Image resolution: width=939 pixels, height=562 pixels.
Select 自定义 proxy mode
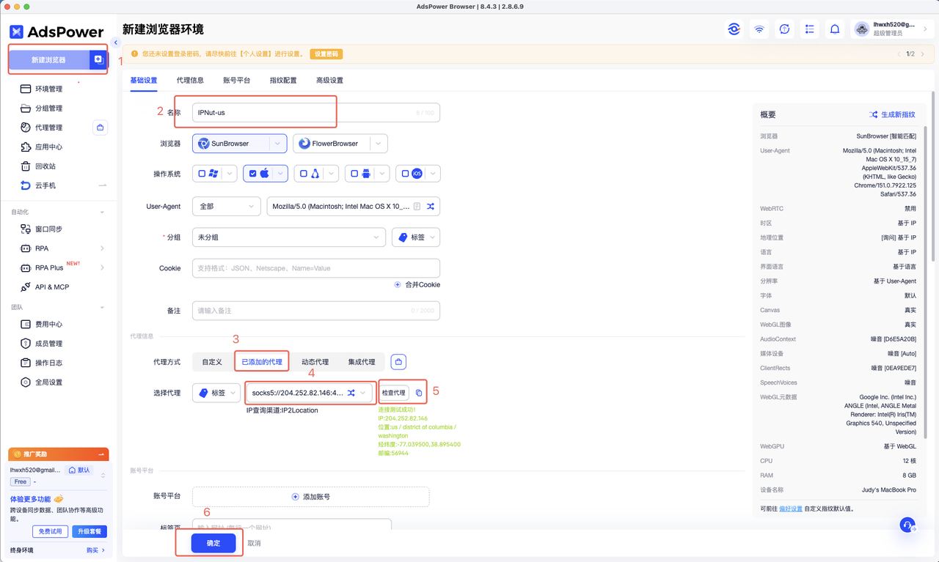pyautogui.click(x=212, y=362)
